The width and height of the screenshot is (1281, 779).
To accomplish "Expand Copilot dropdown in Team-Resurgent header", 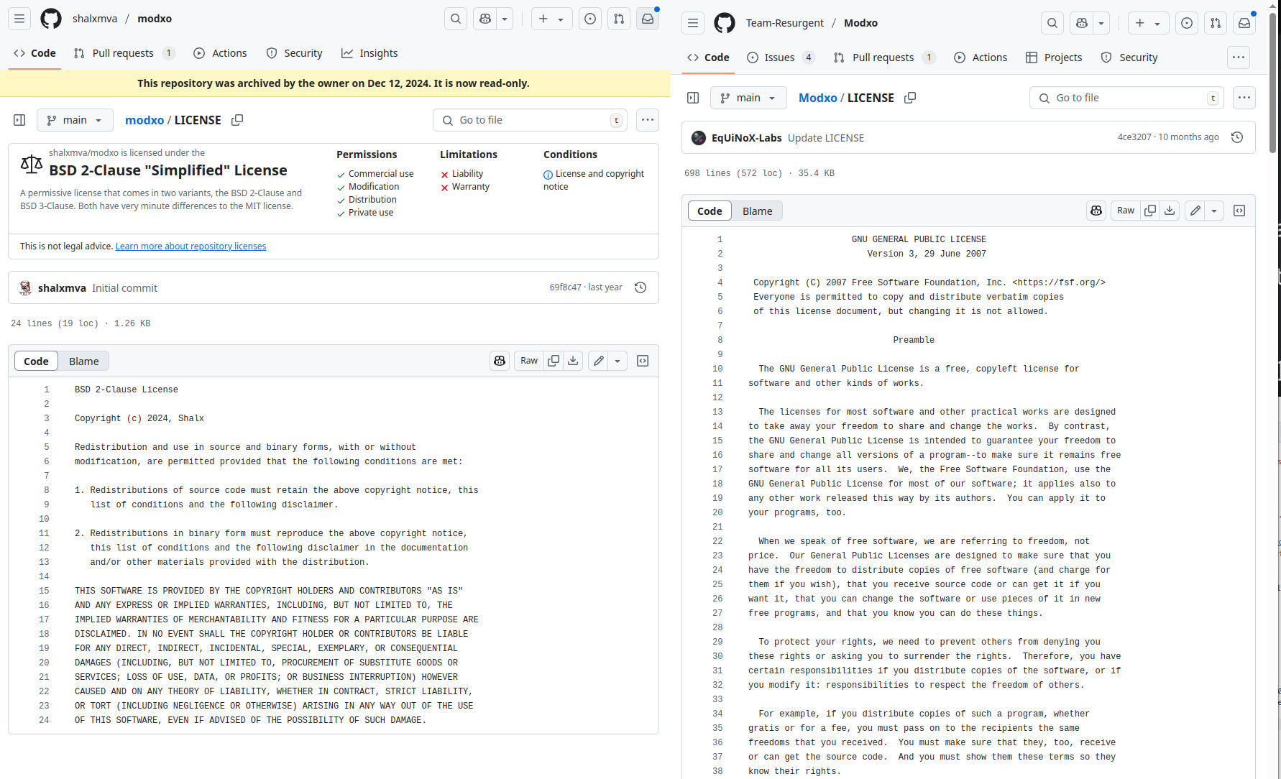I will pos(1101,23).
